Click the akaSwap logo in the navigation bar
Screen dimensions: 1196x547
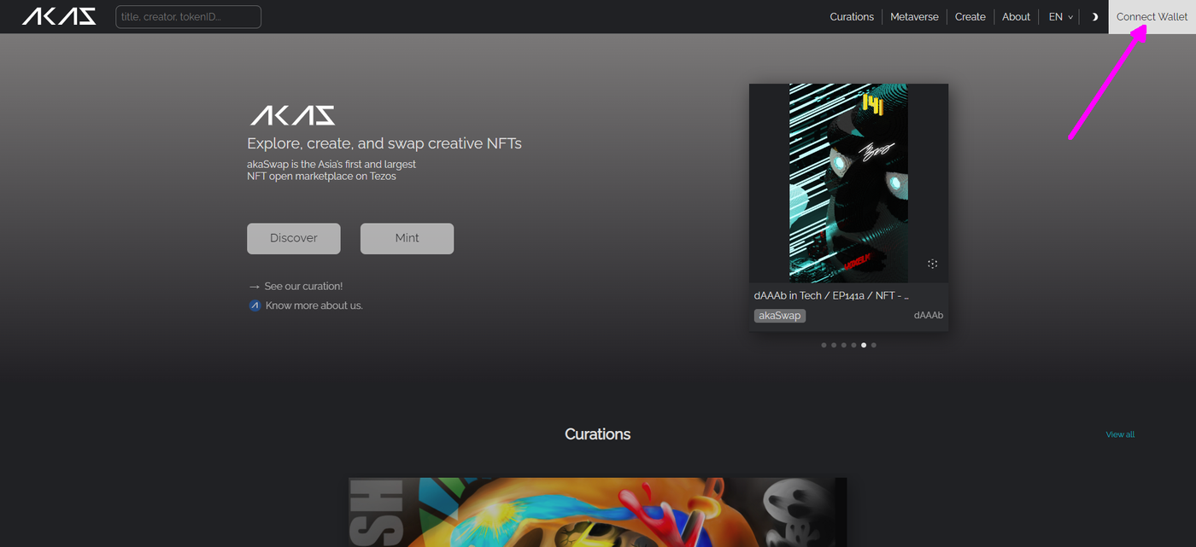click(x=59, y=16)
